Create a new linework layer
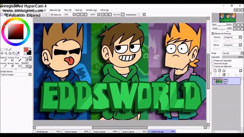Screen dimensions: 244x137 point(220,71)
